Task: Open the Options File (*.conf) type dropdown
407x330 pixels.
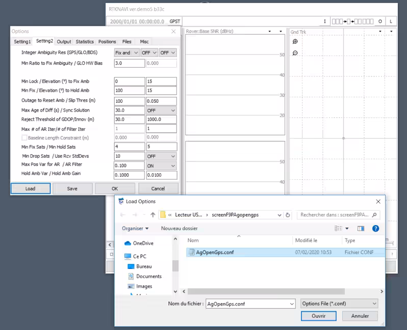Action: [339, 304]
